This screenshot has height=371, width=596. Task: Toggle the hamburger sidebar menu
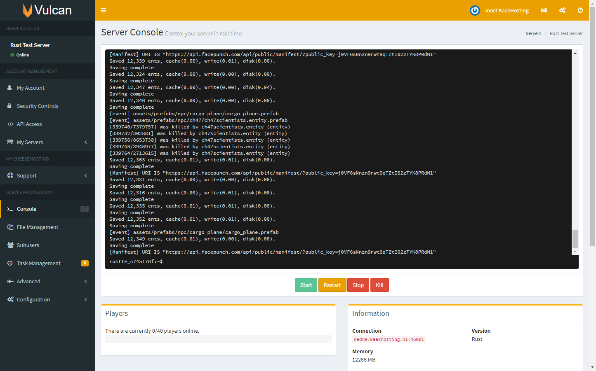click(x=104, y=10)
